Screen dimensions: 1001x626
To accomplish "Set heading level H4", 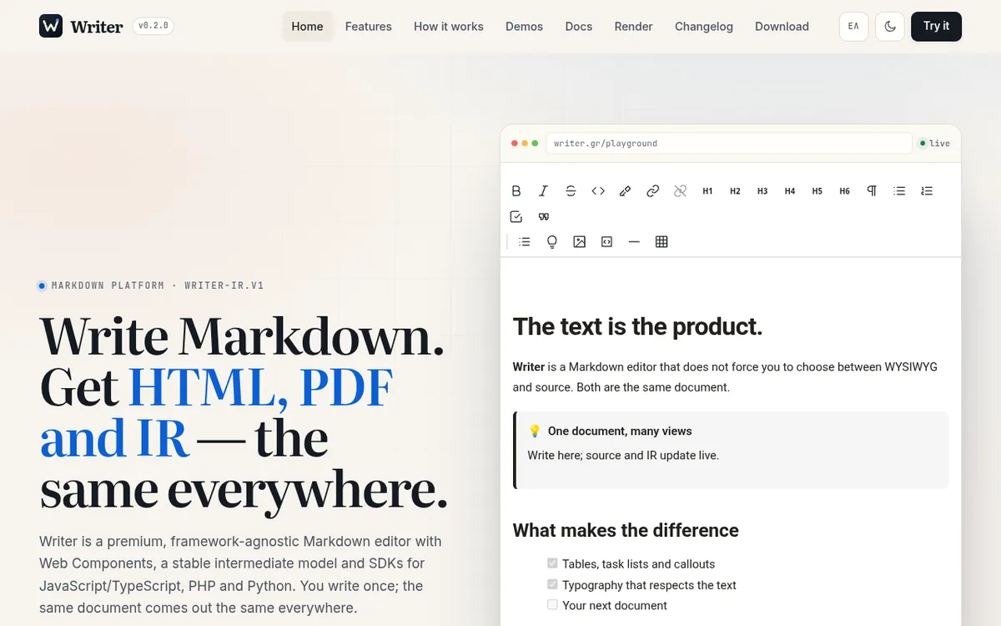I will point(790,191).
